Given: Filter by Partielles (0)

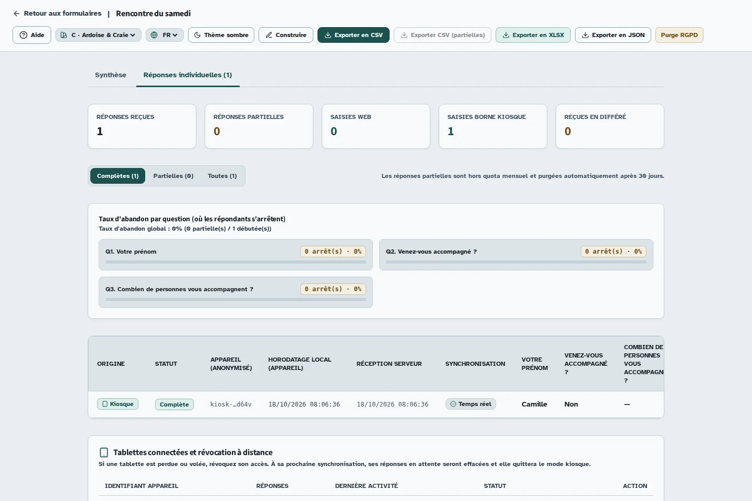Looking at the screenshot, I should coord(173,176).
